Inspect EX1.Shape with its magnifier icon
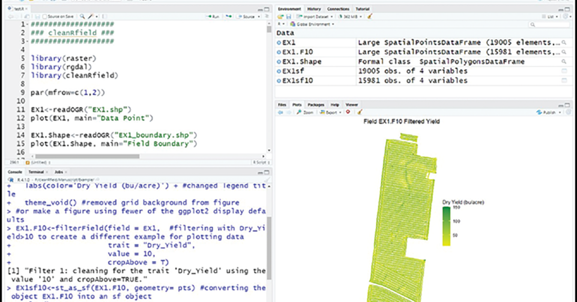Image resolution: width=577 pixels, height=302 pixels. tap(564, 61)
